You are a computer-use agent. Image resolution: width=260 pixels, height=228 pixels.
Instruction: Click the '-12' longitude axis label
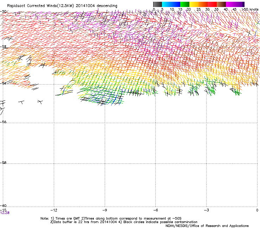coord(54,210)
